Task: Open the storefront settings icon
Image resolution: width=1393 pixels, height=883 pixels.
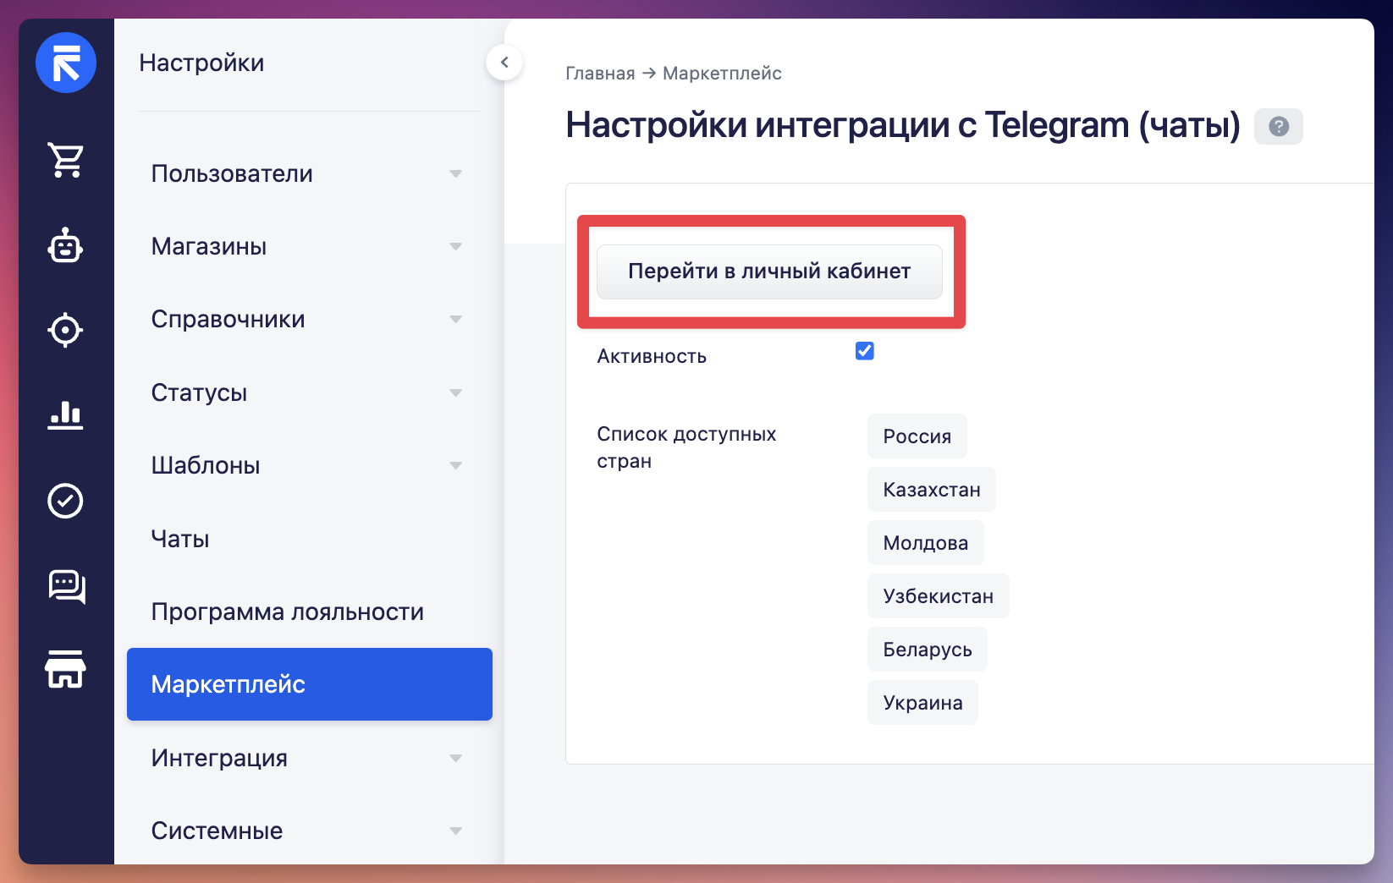Action: [66, 669]
